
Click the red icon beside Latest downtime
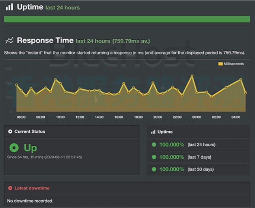coord(10,188)
